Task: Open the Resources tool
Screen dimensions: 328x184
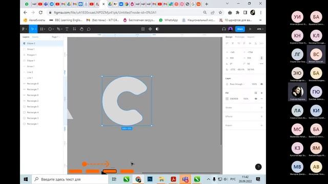Action: coord(74,29)
